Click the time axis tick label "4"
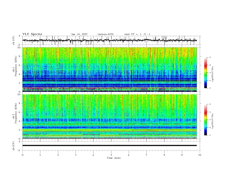This screenshot has height=174, width=225. pyautogui.click(x=93, y=155)
